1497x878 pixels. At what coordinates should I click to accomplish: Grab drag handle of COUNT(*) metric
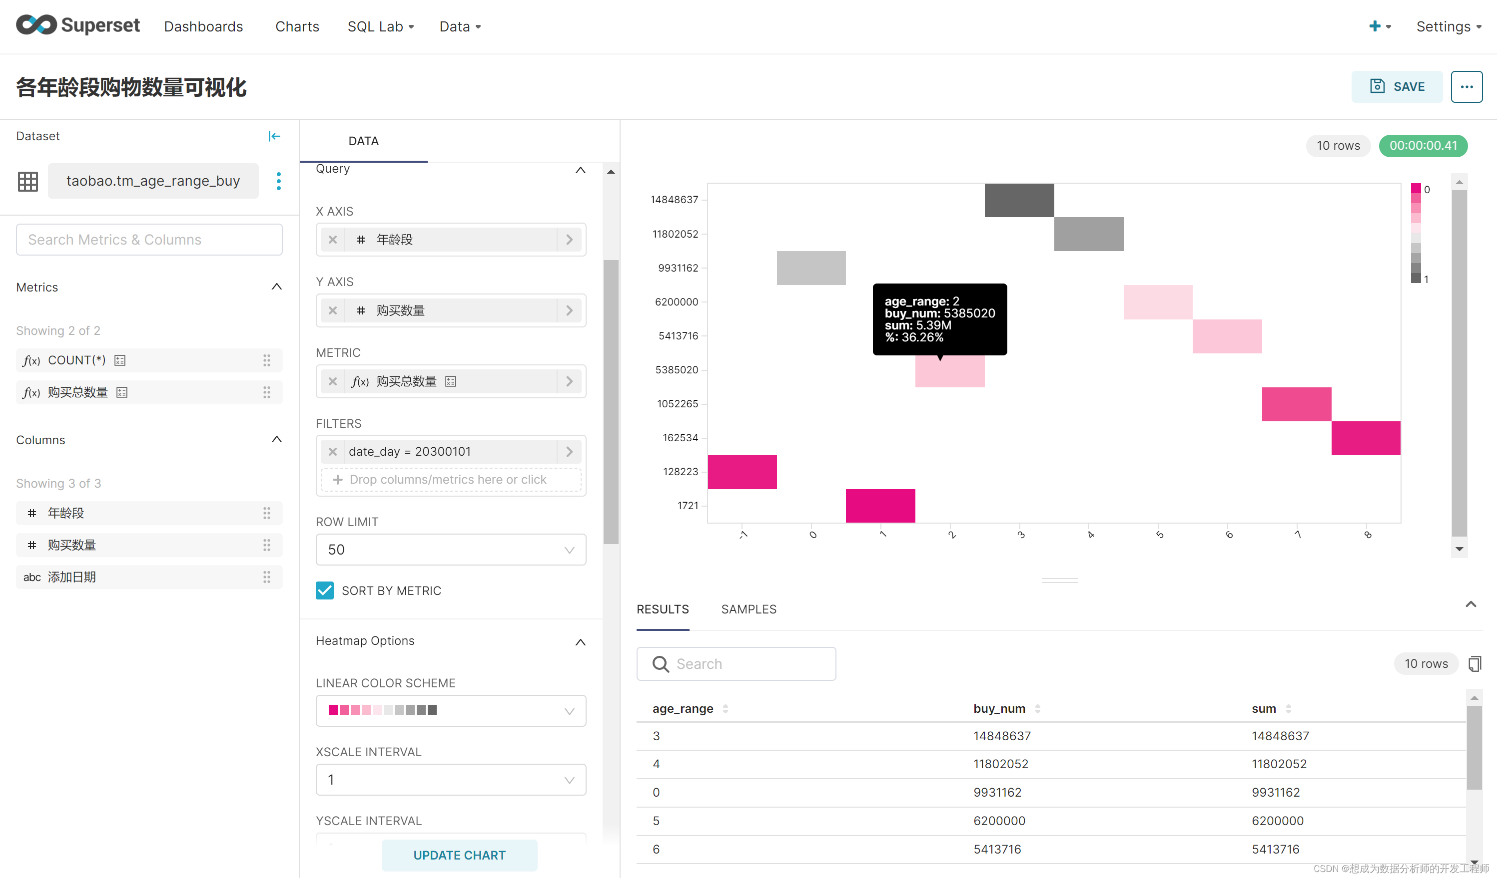(x=267, y=360)
